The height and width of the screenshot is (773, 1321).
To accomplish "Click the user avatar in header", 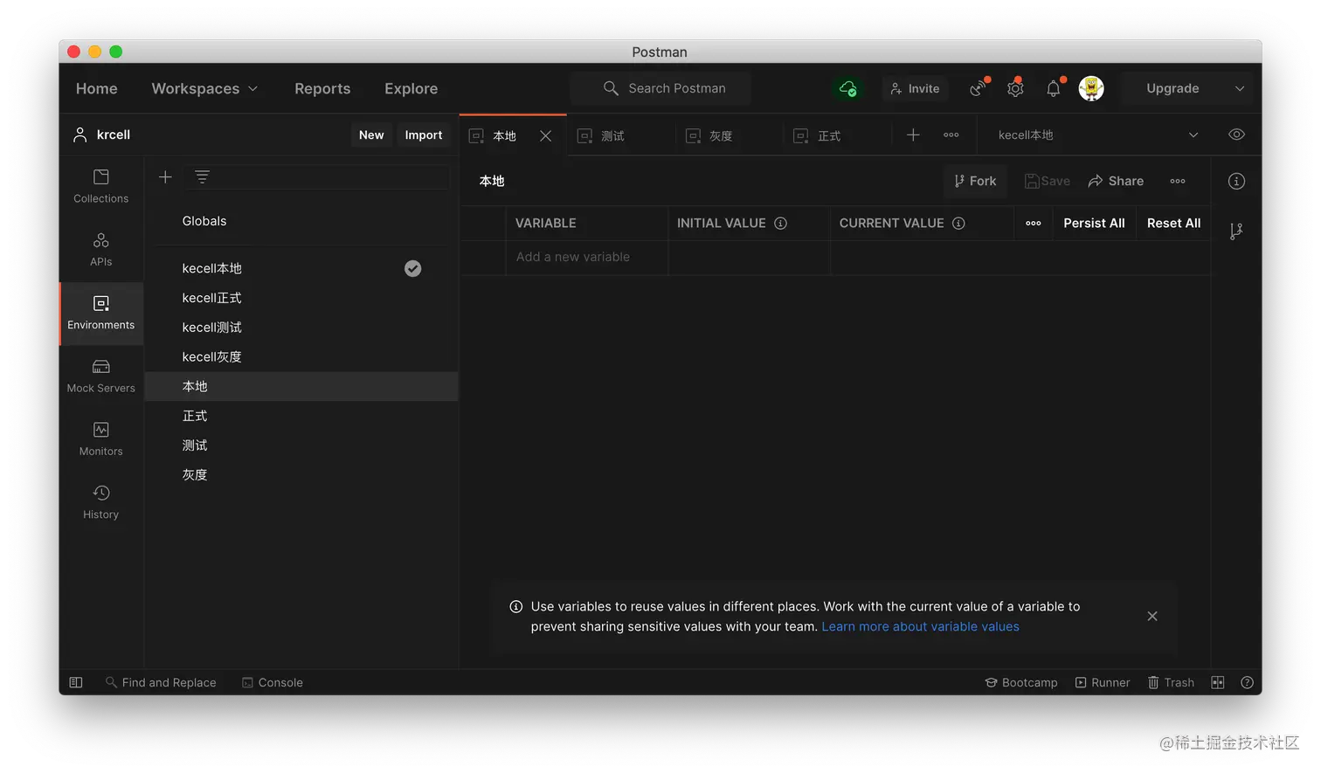I will (1091, 88).
